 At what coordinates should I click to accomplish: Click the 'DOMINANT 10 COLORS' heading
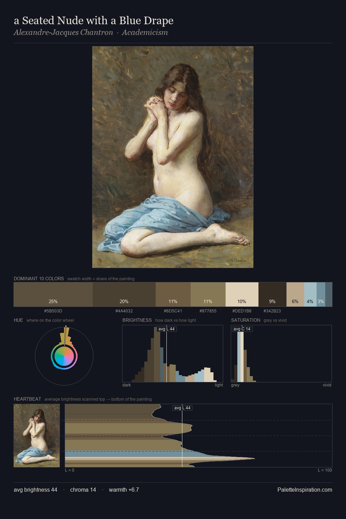click(x=39, y=279)
